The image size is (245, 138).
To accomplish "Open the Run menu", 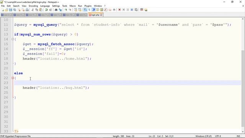I will 80,6.
